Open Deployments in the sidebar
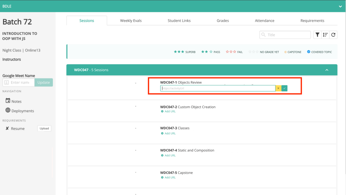Screen dimensions: 346x195 coord(22,111)
